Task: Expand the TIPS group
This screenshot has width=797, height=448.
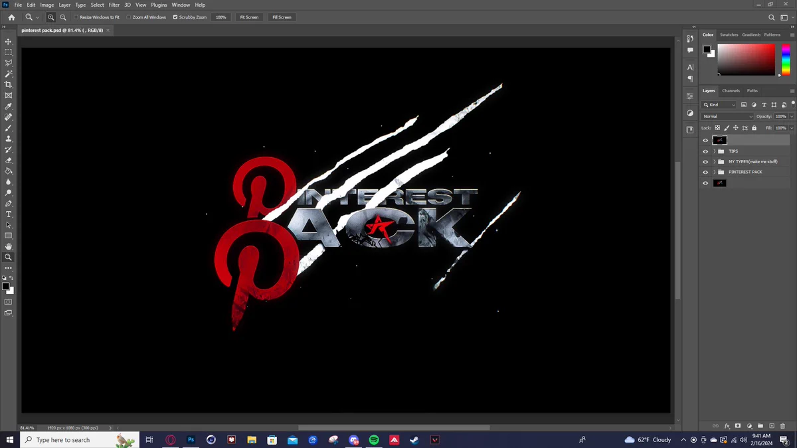Action: 715,151
